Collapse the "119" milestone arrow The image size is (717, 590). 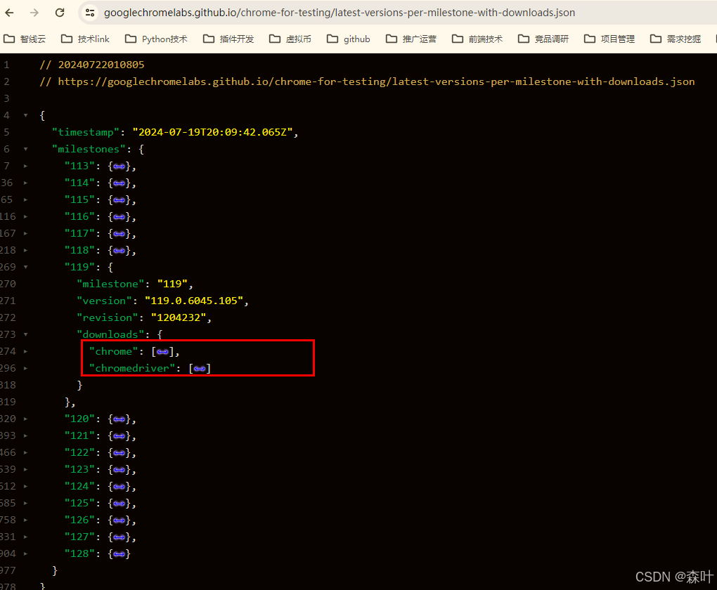click(x=25, y=267)
